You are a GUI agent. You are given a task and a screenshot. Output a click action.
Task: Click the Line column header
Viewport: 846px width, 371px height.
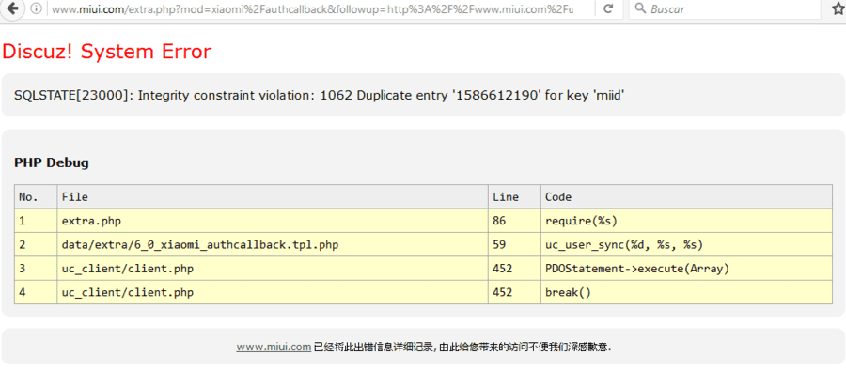pos(515,197)
